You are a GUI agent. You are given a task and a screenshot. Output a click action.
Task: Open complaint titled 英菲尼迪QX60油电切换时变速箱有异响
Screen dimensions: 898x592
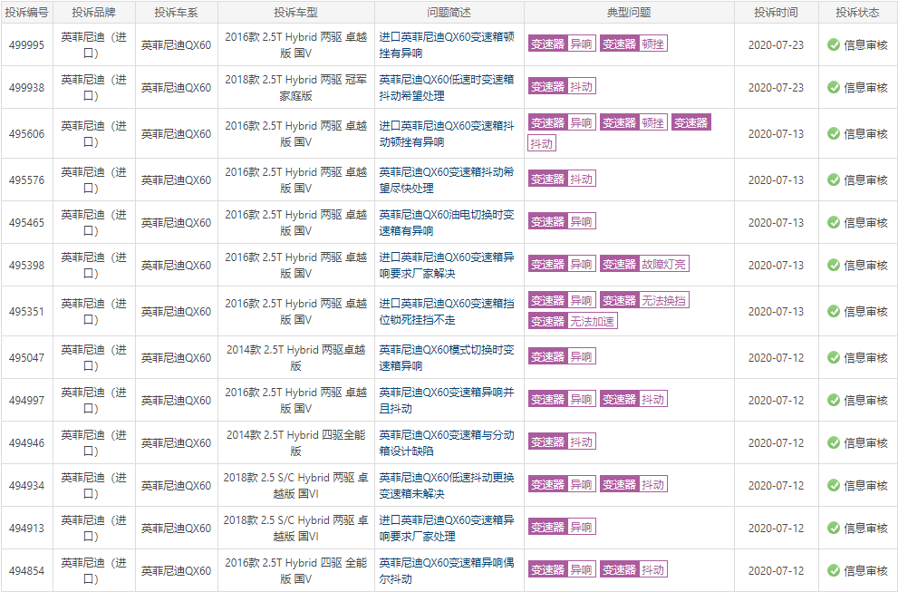447,223
